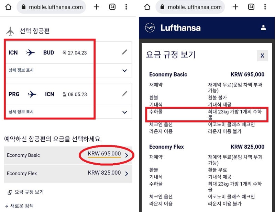Click the BUD destination code
Screen dimensions: 275x212
pos(48,52)
